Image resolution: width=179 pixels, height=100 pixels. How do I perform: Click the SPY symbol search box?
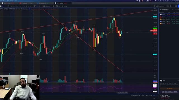pyautogui.click(x=3, y=6)
